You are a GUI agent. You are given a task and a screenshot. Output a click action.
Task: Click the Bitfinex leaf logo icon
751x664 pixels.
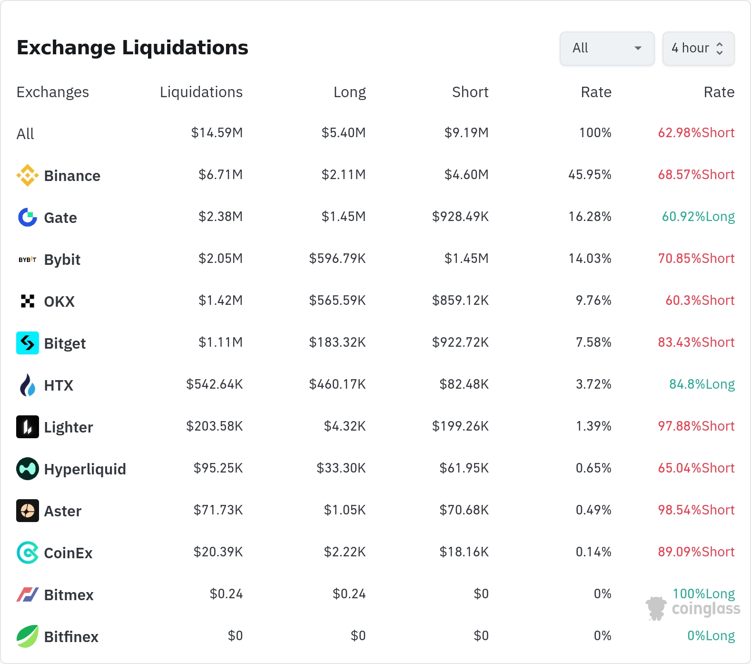click(28, 636)
